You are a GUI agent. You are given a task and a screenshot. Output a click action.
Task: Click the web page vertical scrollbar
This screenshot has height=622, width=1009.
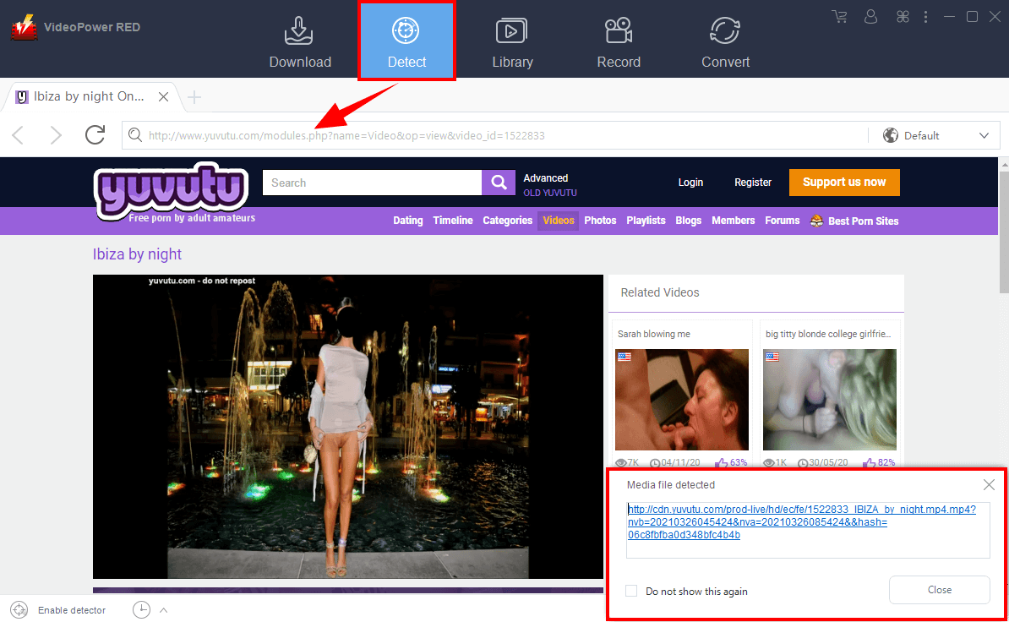1004,232
